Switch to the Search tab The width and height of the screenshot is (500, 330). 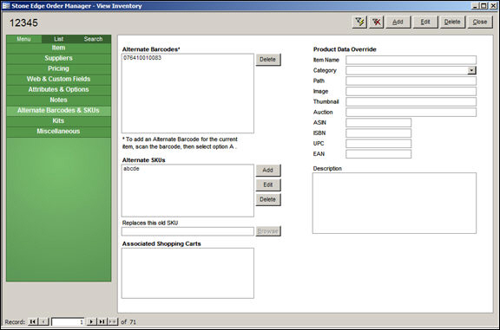pos(93,39)
